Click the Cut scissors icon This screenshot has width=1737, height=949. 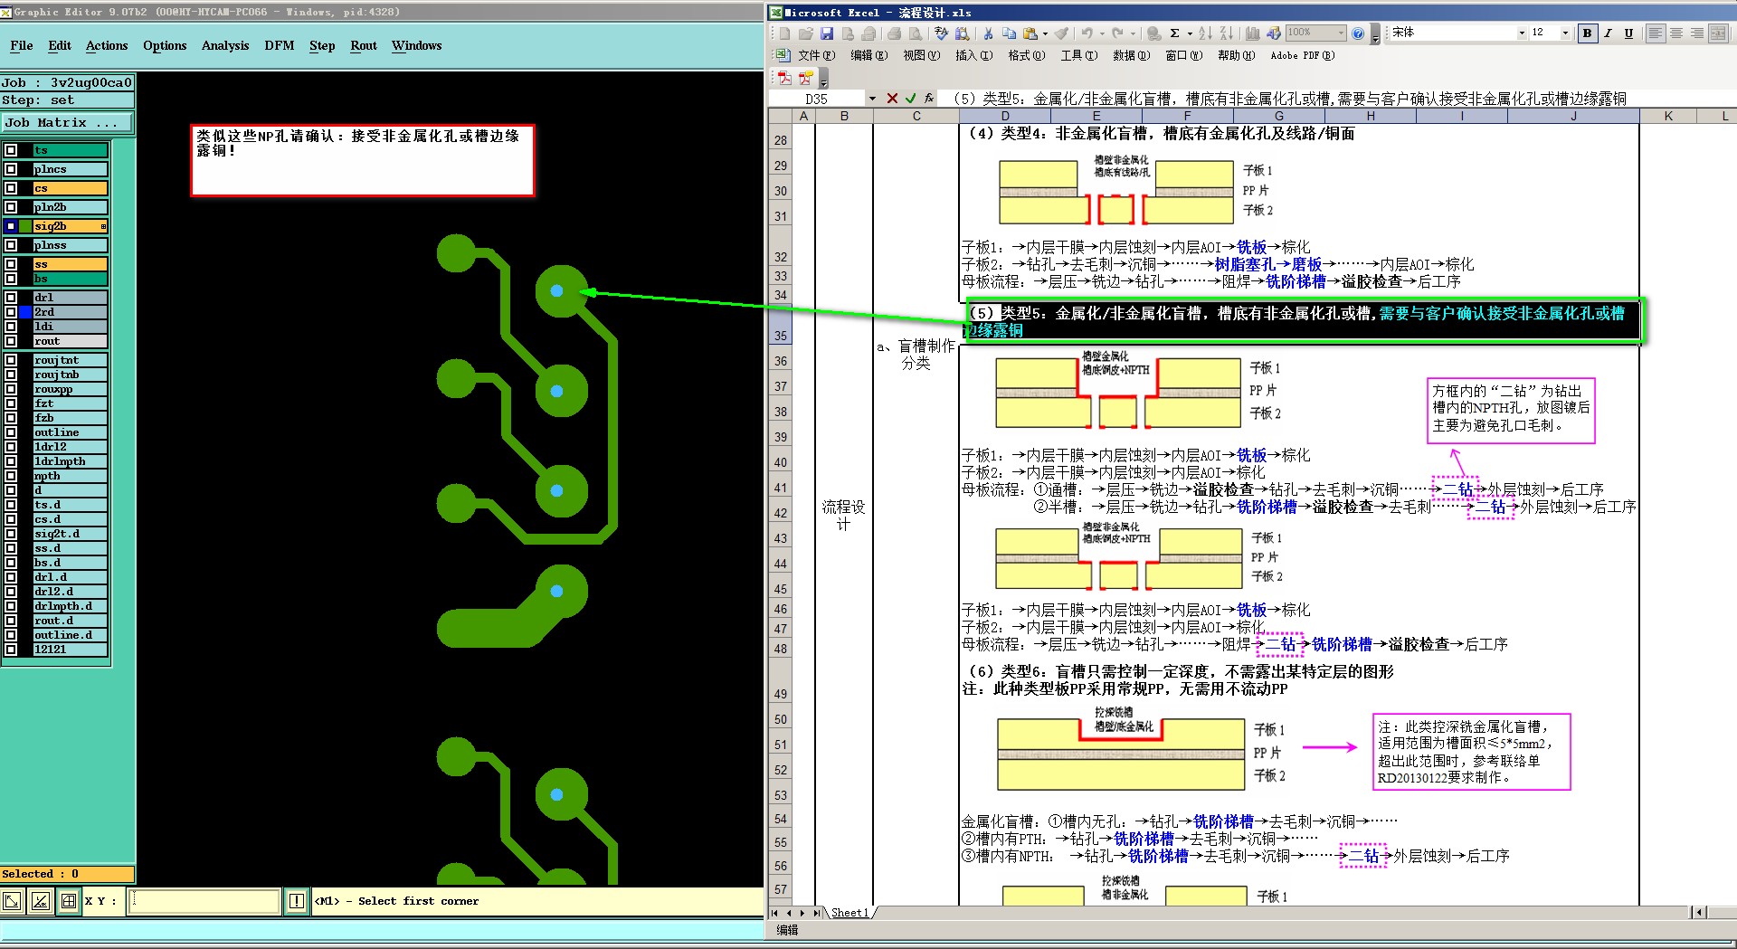coord(988,33)
